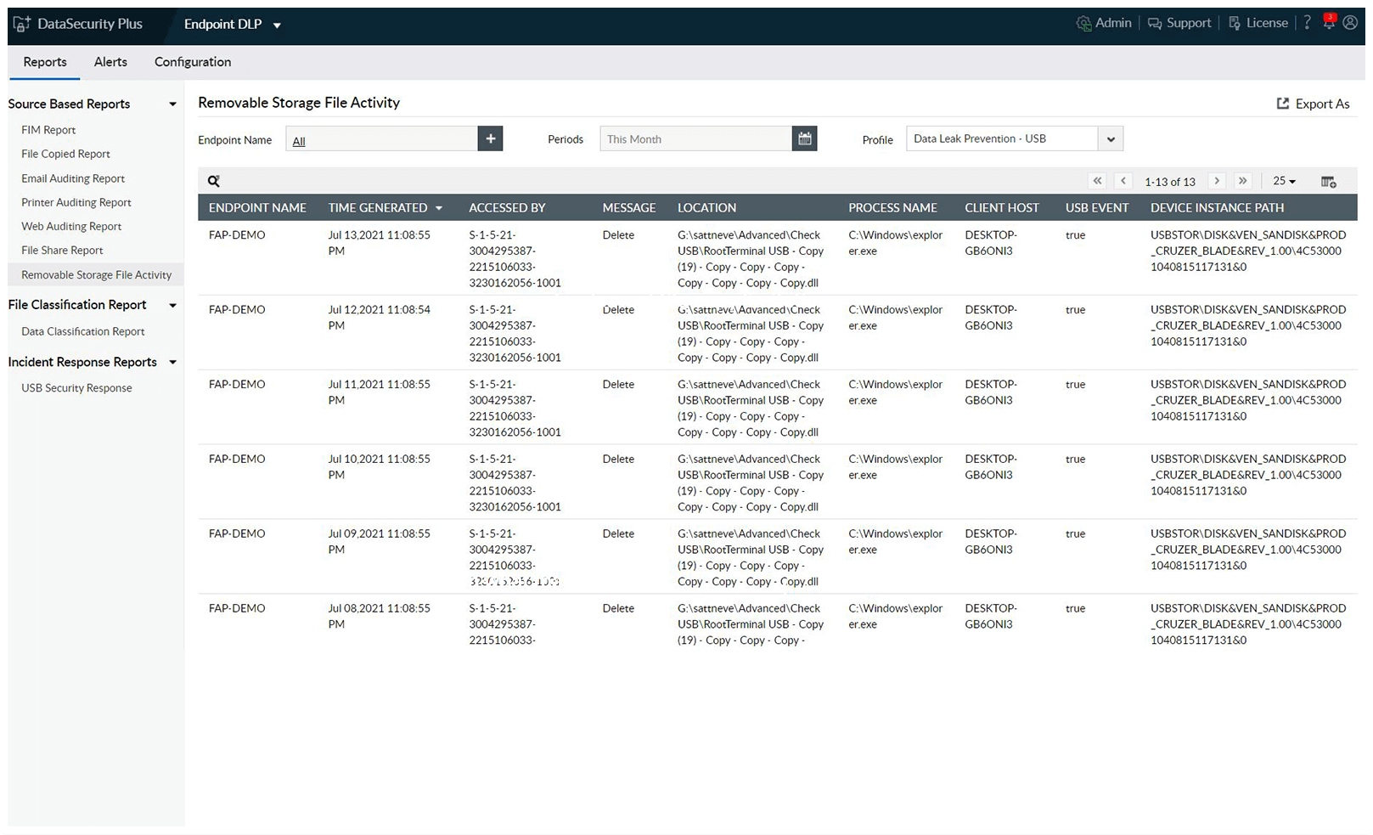Screen dimensions: 1373x835
Task: Change rows per page from 25
Action: click(1284, 181)
